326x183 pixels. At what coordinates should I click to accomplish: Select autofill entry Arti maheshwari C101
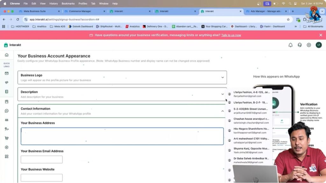click(x=249, y=141)
